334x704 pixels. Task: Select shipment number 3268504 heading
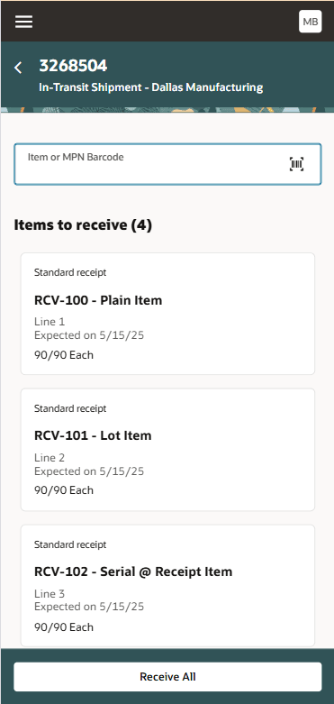tap(73, 66)
